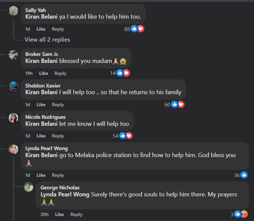
Task: Open Nicole Rodrigues' name link
Action: pyautogui.click(x=45, y=117)
